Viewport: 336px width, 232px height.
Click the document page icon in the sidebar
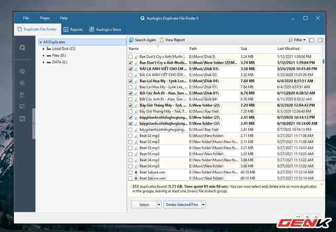click(x=22, y=95)
